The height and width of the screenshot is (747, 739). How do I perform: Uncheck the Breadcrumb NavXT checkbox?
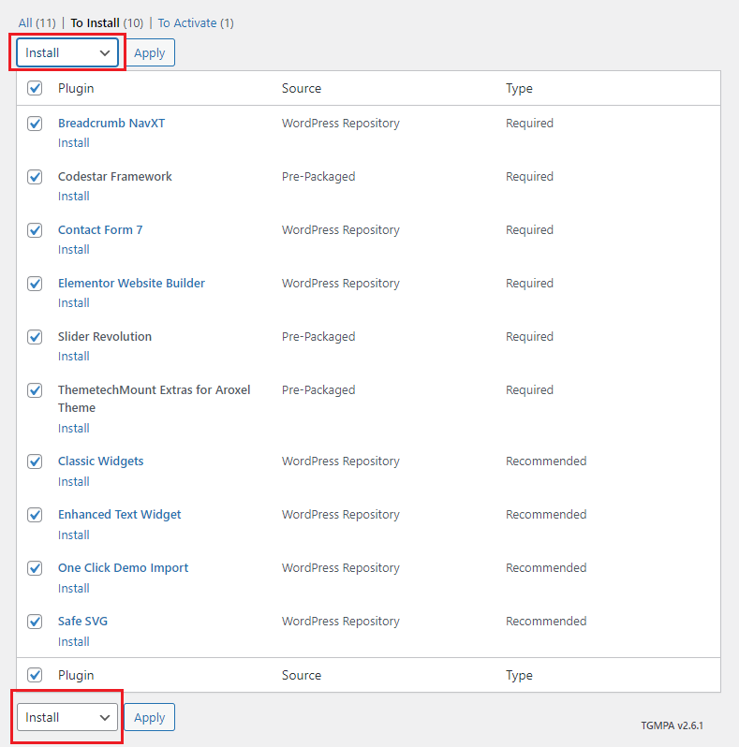pyautogui.click(x=35, y=124)
